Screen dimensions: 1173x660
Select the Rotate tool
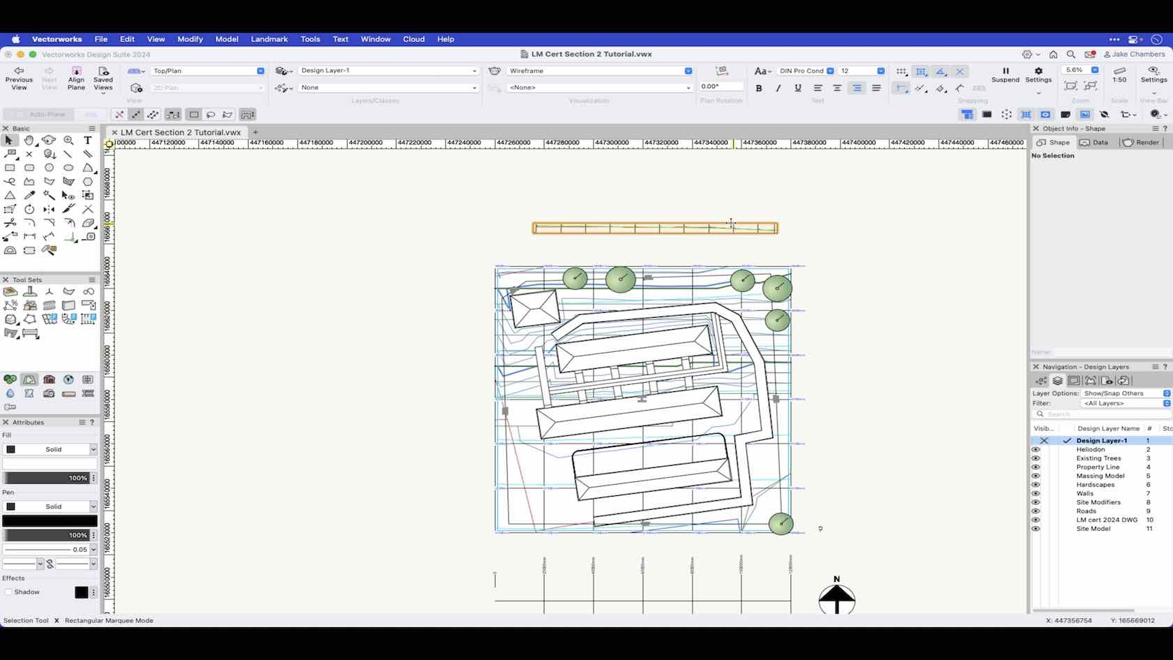click(29, 209)
